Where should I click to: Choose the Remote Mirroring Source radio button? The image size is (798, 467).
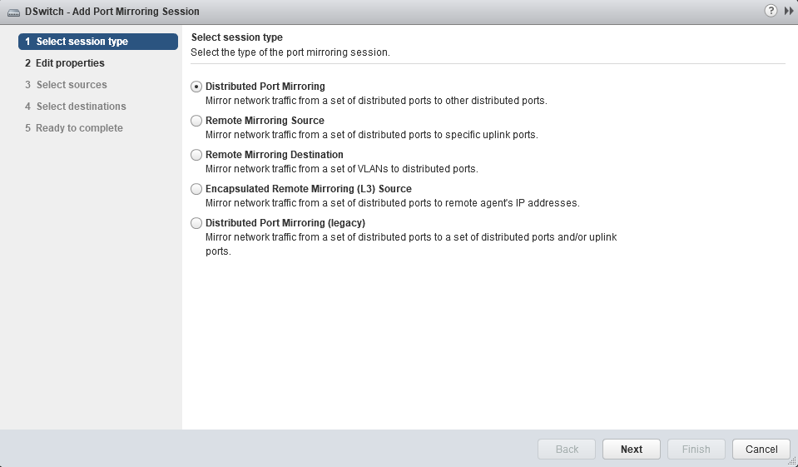coord(196,121)
